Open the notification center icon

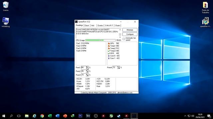(x=209, y=116)
